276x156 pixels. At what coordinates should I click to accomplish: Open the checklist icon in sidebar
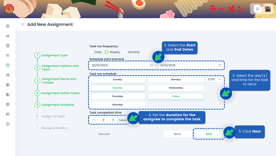click(x=8, y=55)
